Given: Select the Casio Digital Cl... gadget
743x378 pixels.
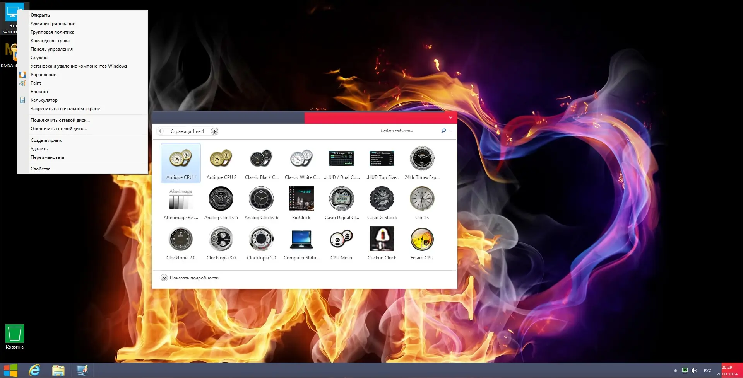Looking at the screenshot, I should [342, 203].
